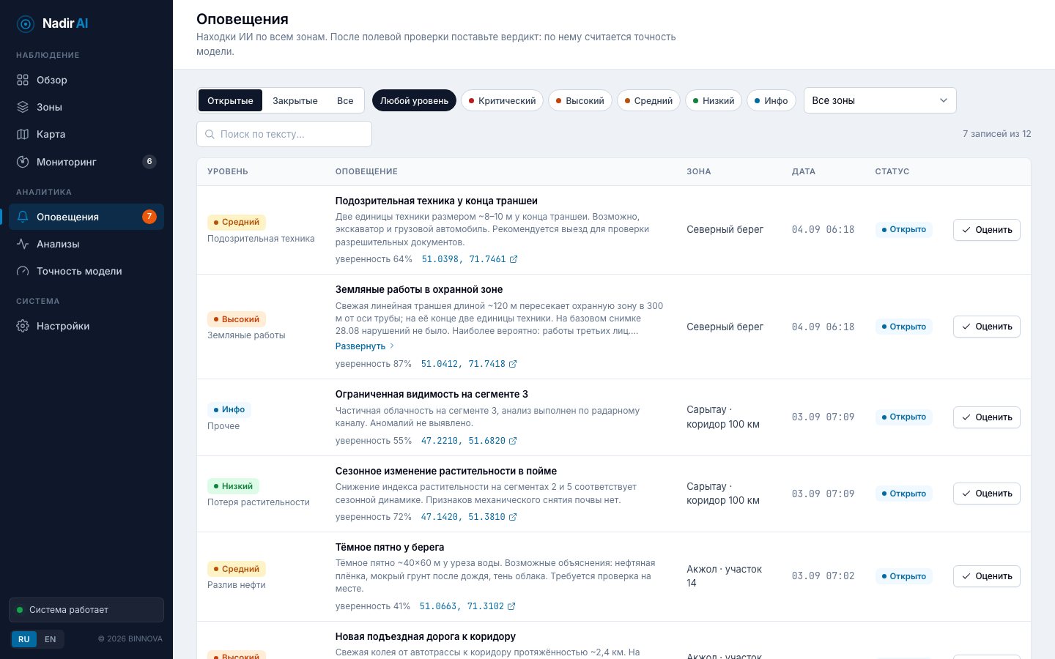Click the Зоны layers icon
Viewport: 1055px width, 659px height.
(x=23, y=107)
